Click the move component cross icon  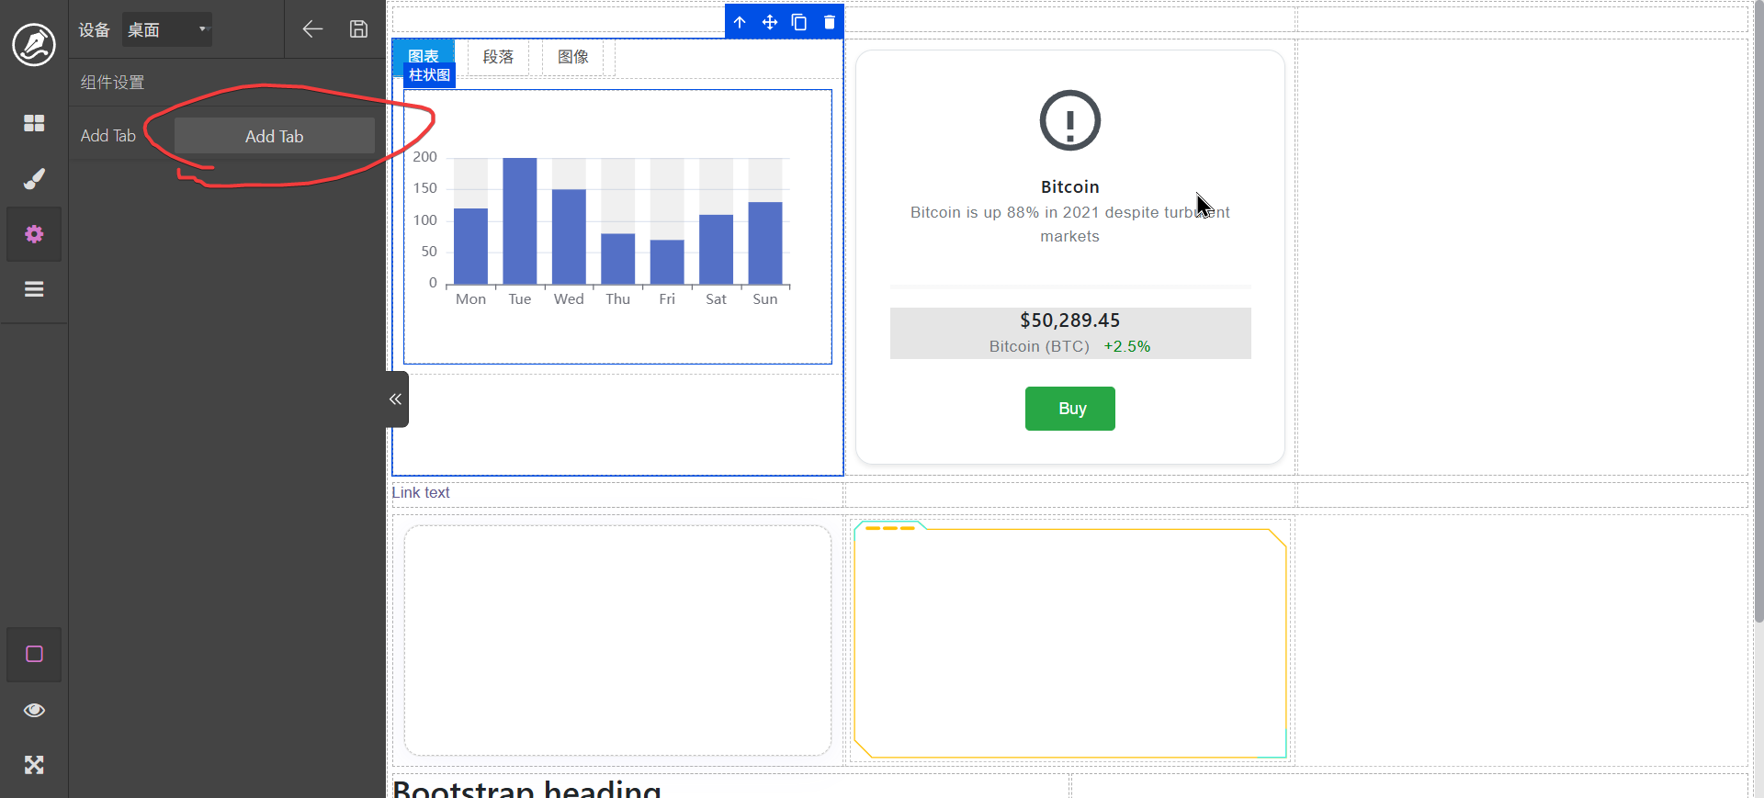(770, 22)
